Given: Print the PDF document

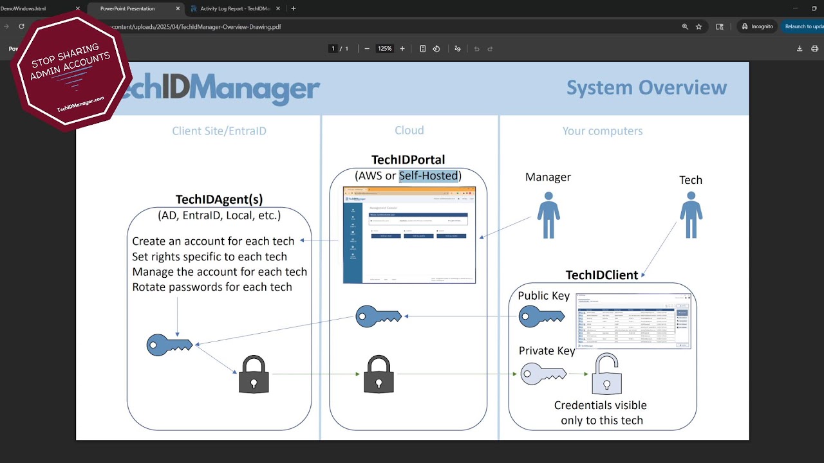Looking at the screenshot, I should [x=815, y=49].
